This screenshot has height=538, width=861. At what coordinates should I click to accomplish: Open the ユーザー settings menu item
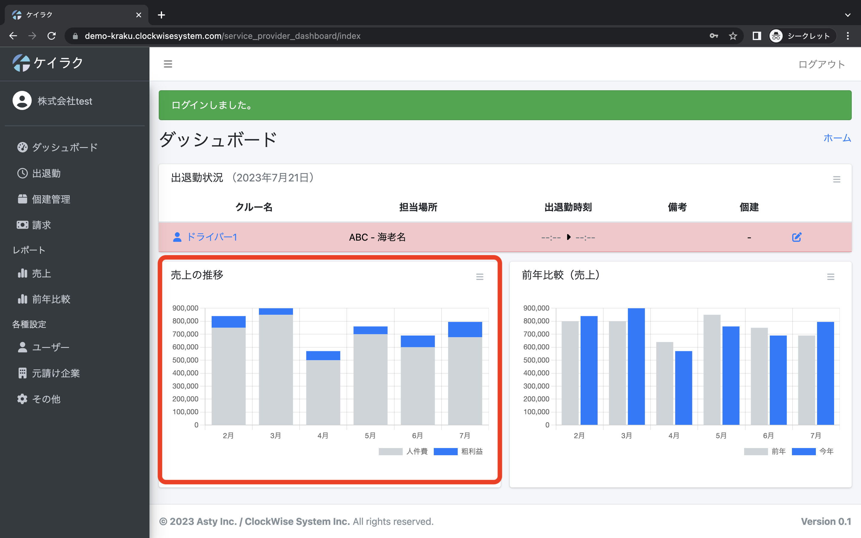(43, 347)
